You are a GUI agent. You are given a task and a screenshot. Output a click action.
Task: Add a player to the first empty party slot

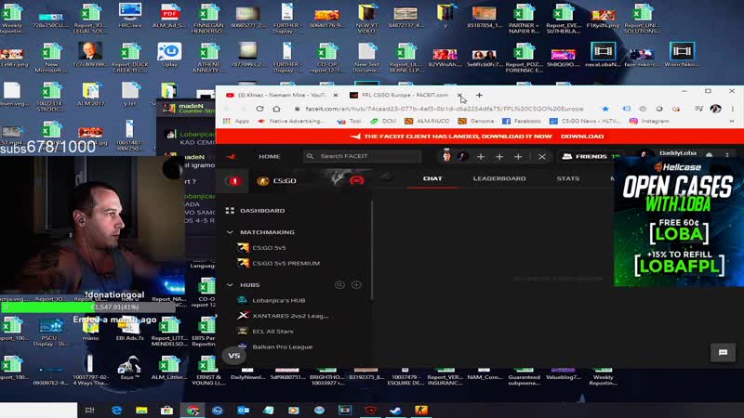point(481,156)
